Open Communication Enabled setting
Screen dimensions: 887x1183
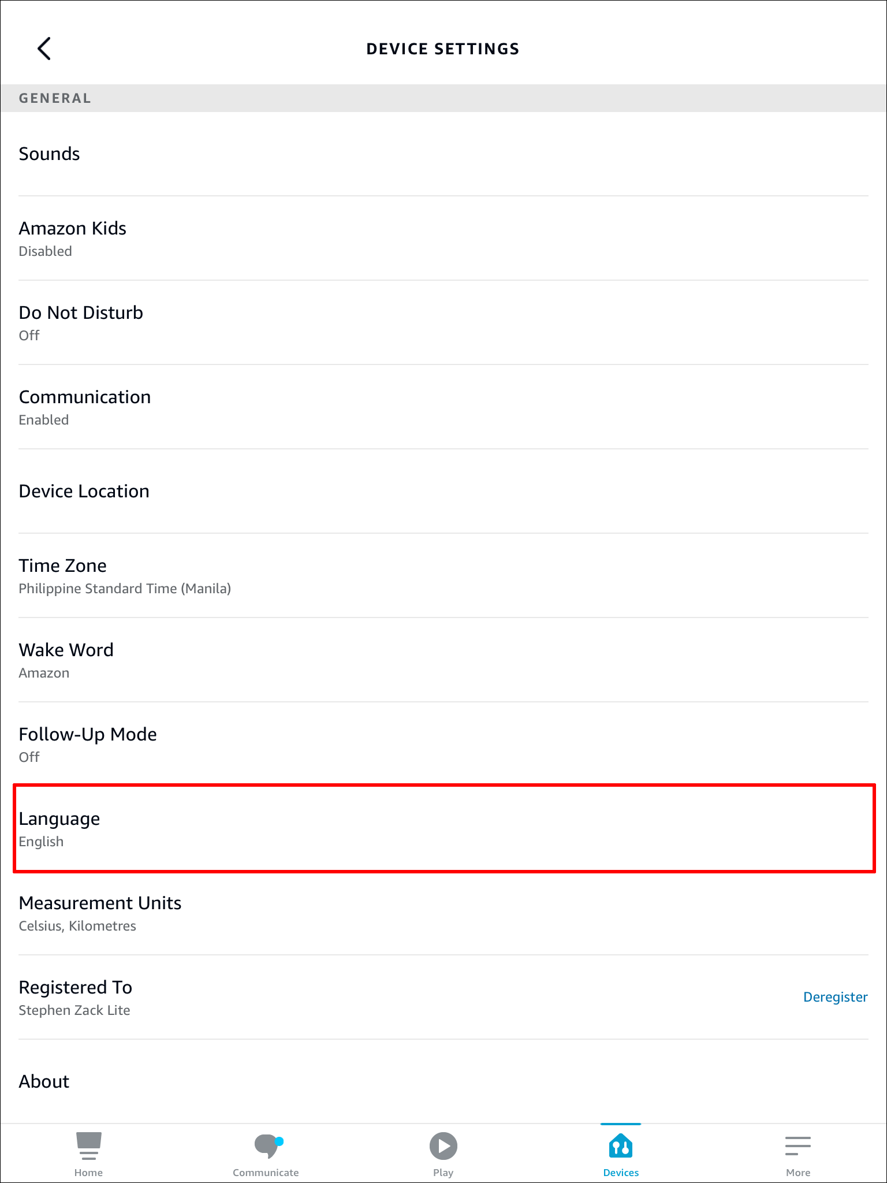click(x=85, y=407)
